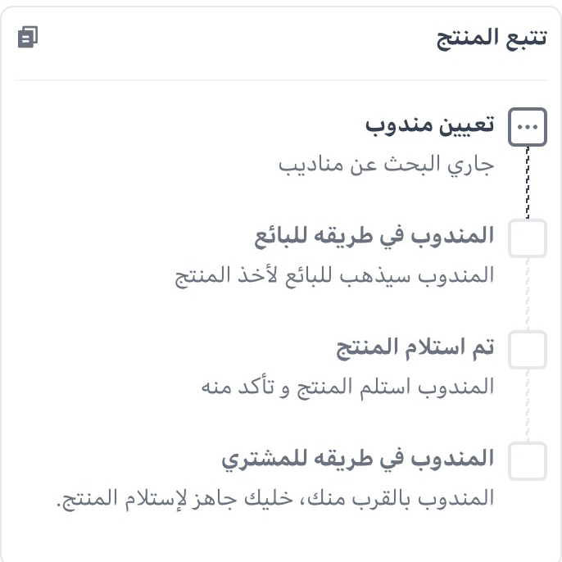Select the empty step box beside تم استلام المنتج
This screenshot has width=562, height=562.
528,350
